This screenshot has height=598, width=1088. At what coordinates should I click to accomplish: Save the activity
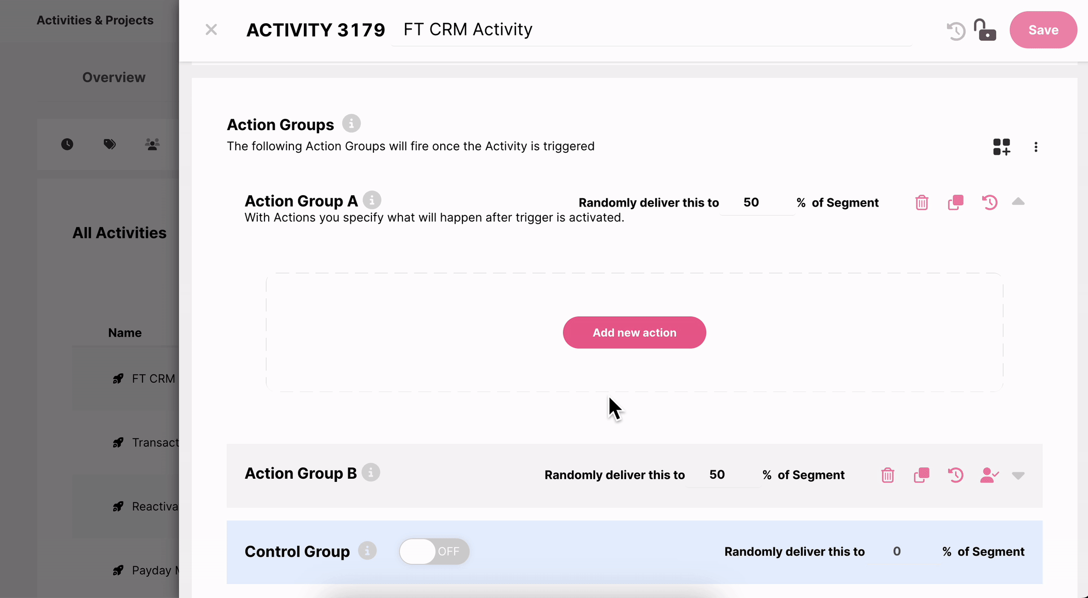point(1043,30)
